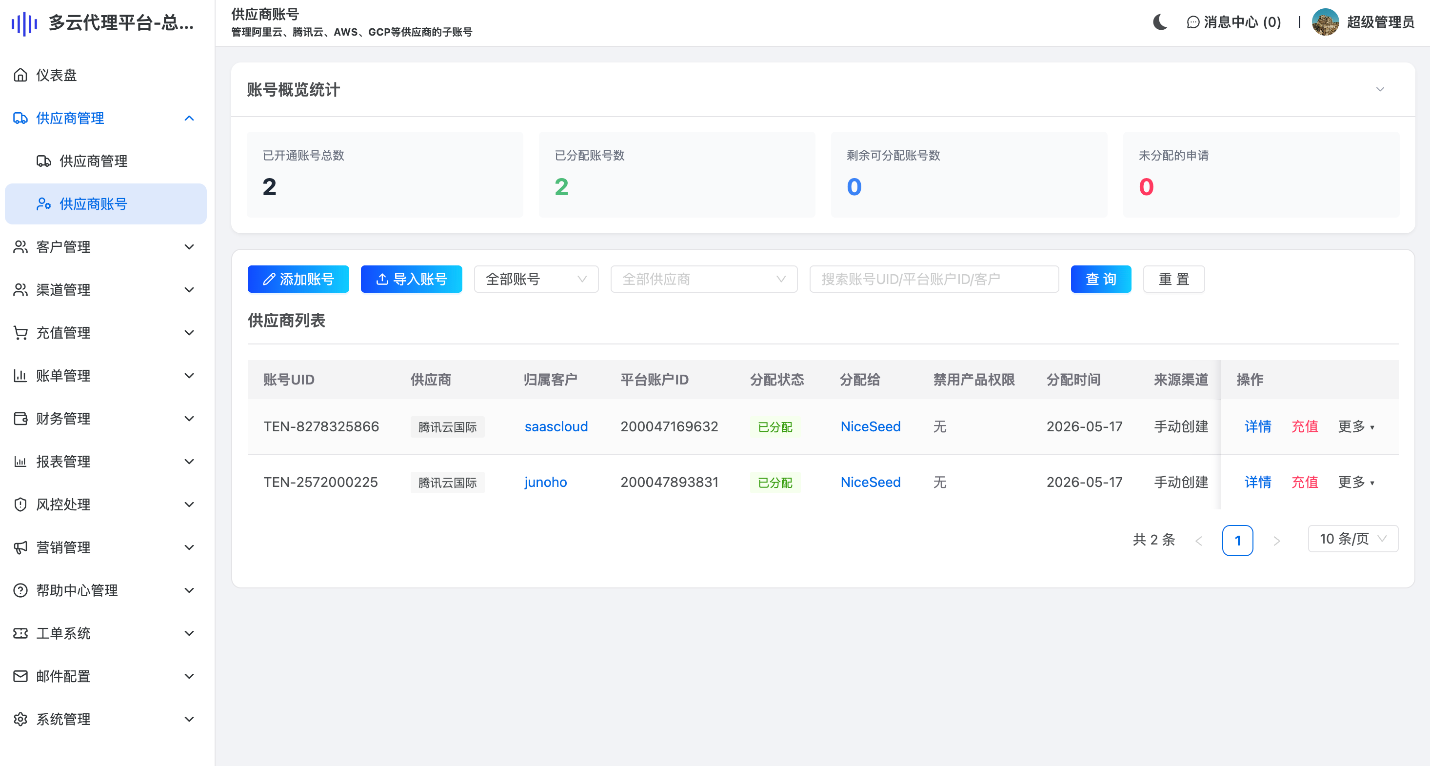Image resolution: width=1430 pixels, height=766 pixels.
Task: Open 更多 menu for TEN-8278325866
Action: pos(1356,426)
